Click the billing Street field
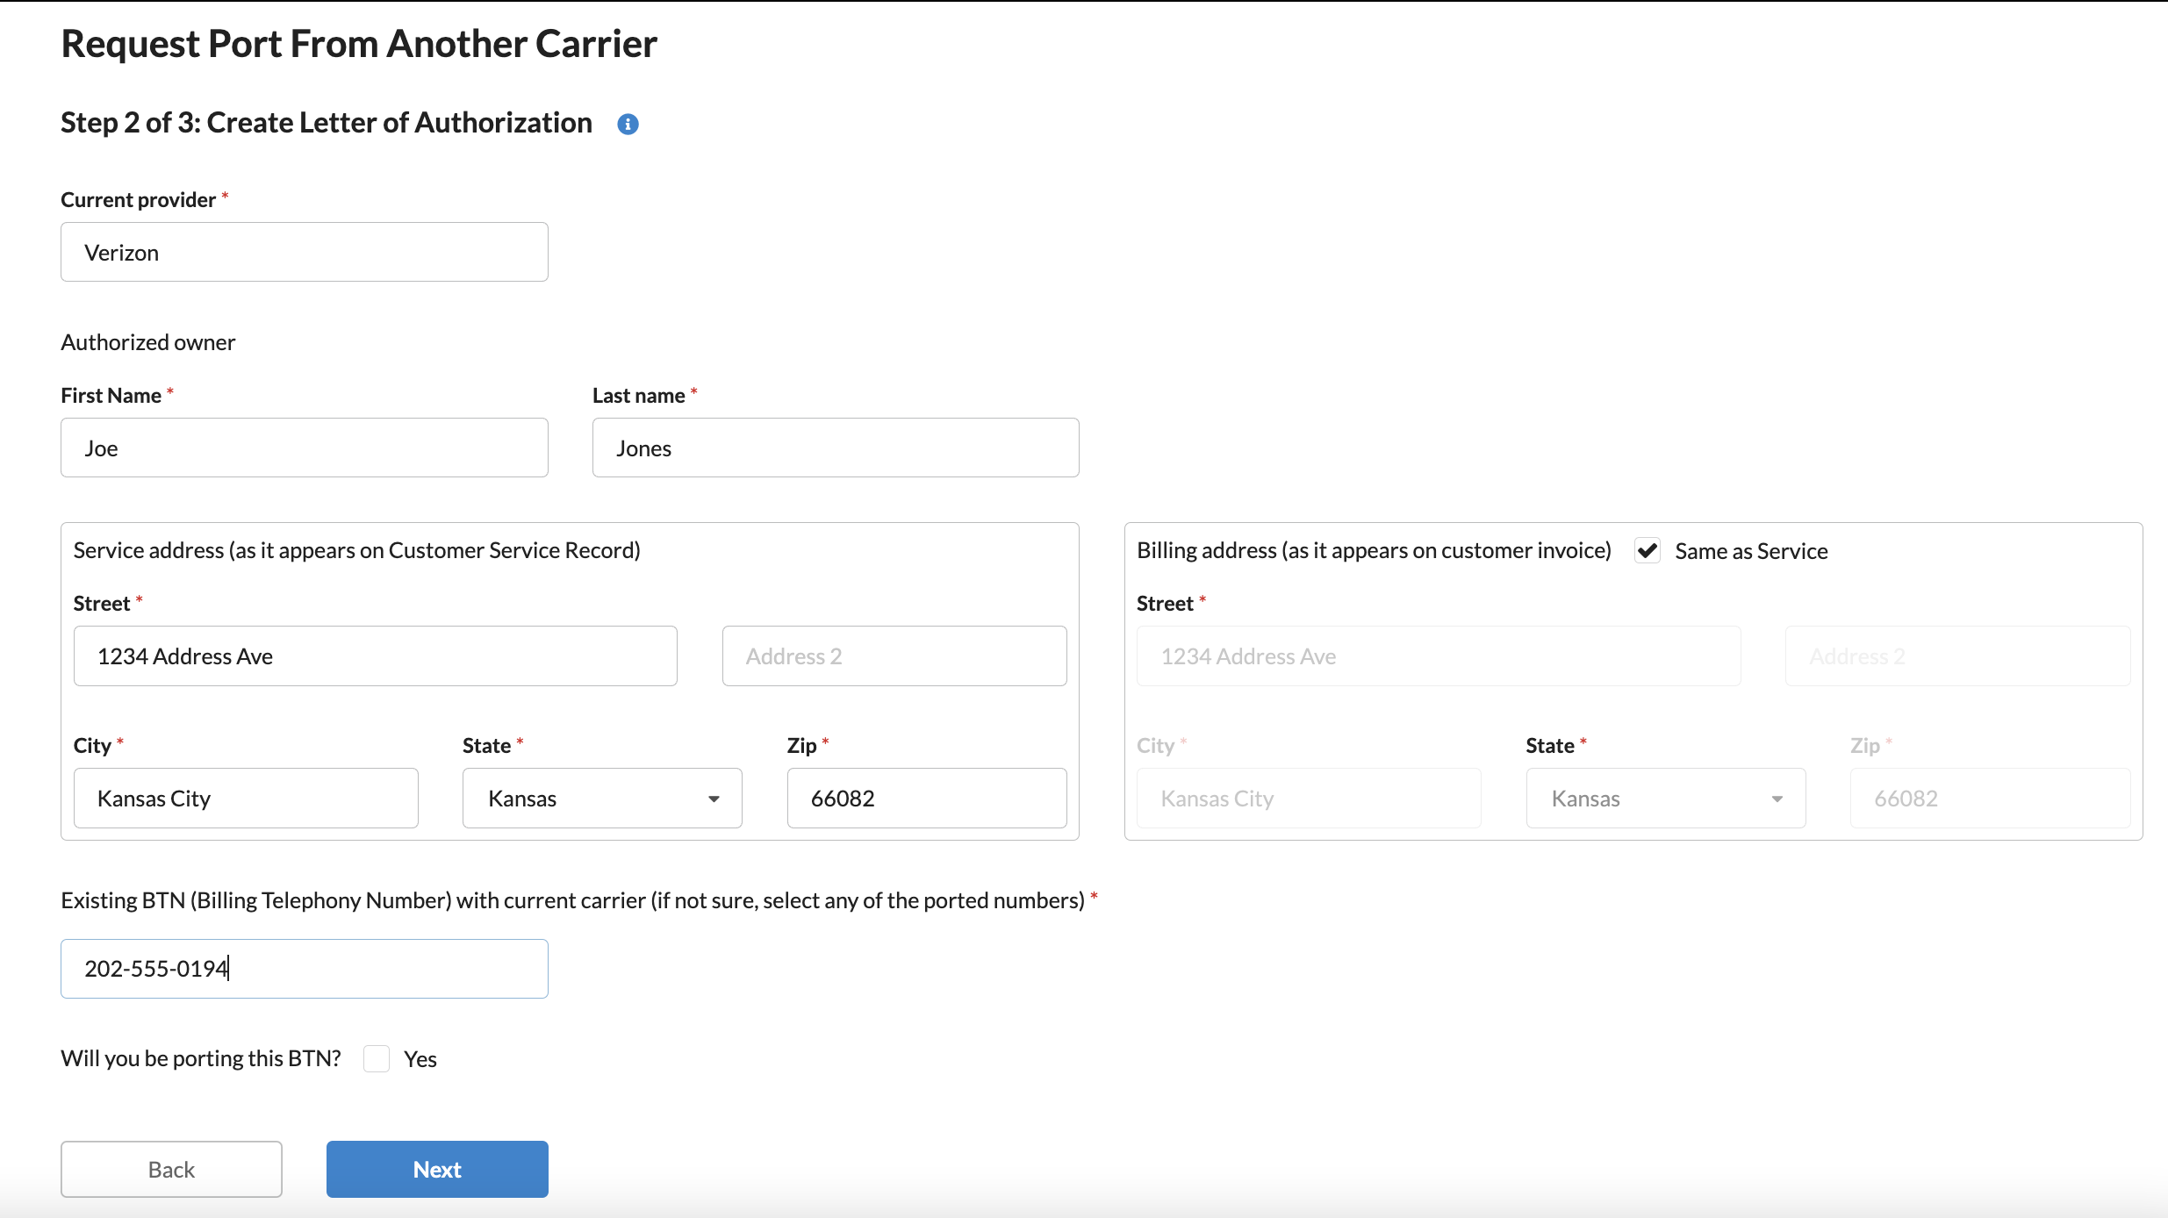Viewport: 2168px width, 1218px height. pyautogui.click(x=1438, y=656)
